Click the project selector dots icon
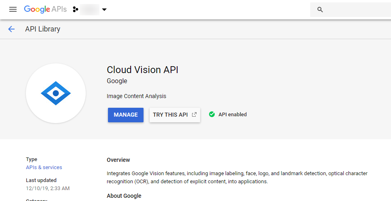The image size is (391, 201). pos(75,9)
